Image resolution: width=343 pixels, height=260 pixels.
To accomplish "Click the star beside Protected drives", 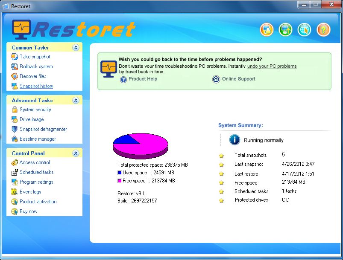I will click(221, 200).
